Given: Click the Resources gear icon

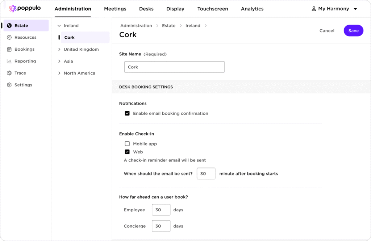Looking at the screenshot, I should point(9,38).
